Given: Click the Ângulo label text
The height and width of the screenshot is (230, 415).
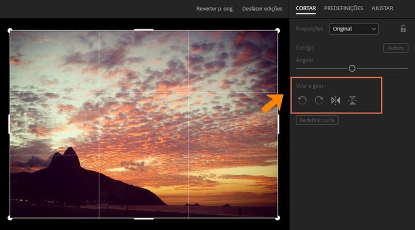Looking at the screenshot, I should [305, 60].
